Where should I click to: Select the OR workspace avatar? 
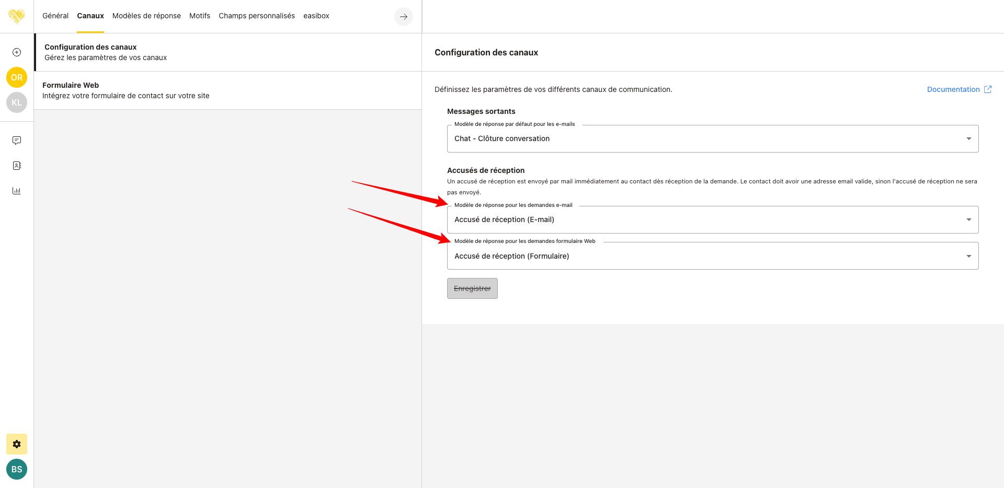point(17,77)
